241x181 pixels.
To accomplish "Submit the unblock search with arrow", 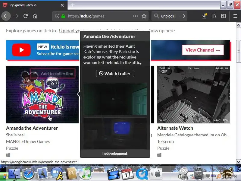I will [x=183, y=16].
